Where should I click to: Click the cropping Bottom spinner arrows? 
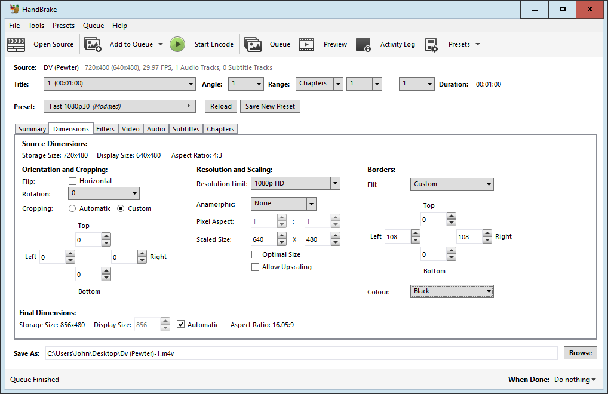[106, 274]
